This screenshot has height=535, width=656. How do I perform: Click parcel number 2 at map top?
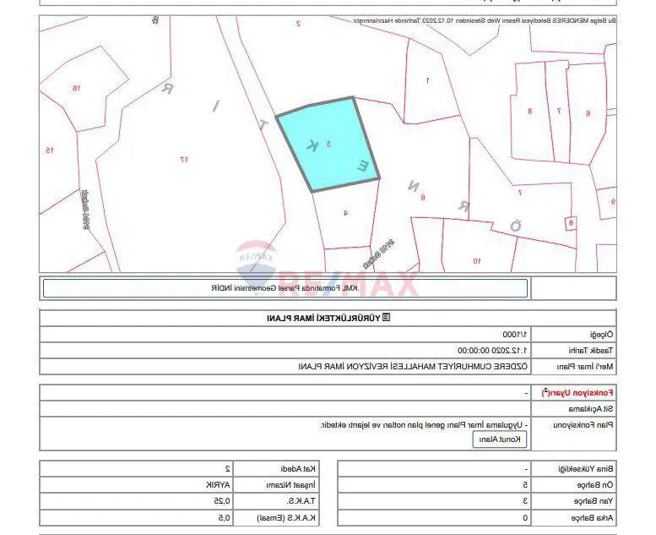(x=298, y=24)
